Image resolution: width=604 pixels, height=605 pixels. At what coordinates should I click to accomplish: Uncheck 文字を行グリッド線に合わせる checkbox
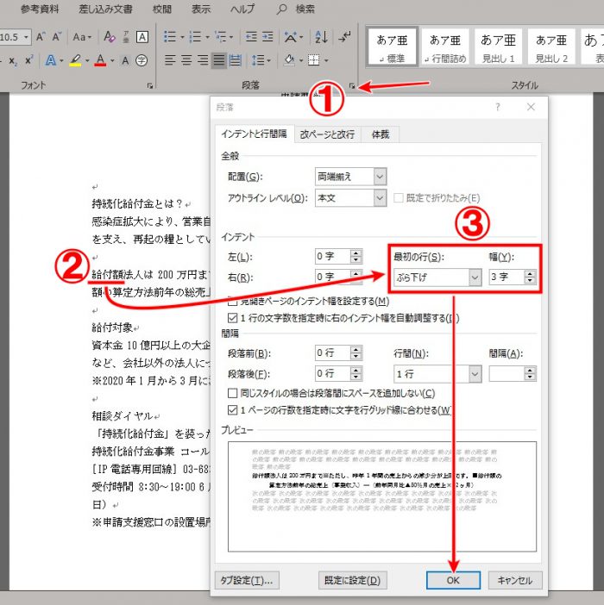[x=232, y=410]
